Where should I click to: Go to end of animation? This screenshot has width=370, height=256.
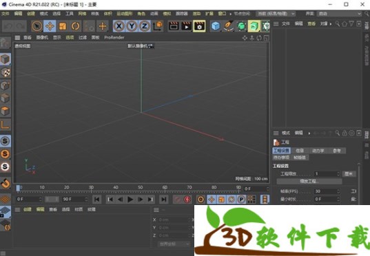point(164,200)
